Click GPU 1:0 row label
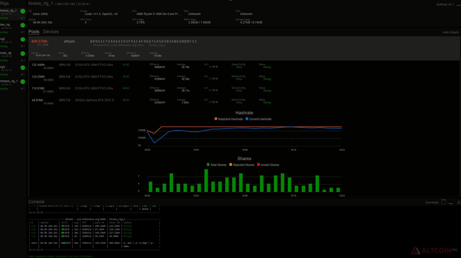 [x=64, y=65]
